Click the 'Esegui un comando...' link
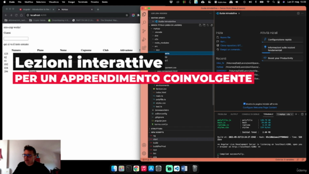 [x=231, y=49]
